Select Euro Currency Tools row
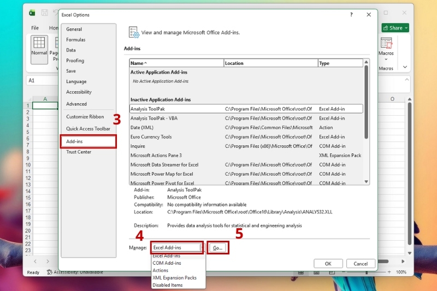The height and width of the screenshot is (291, 437). click(246, 137)
